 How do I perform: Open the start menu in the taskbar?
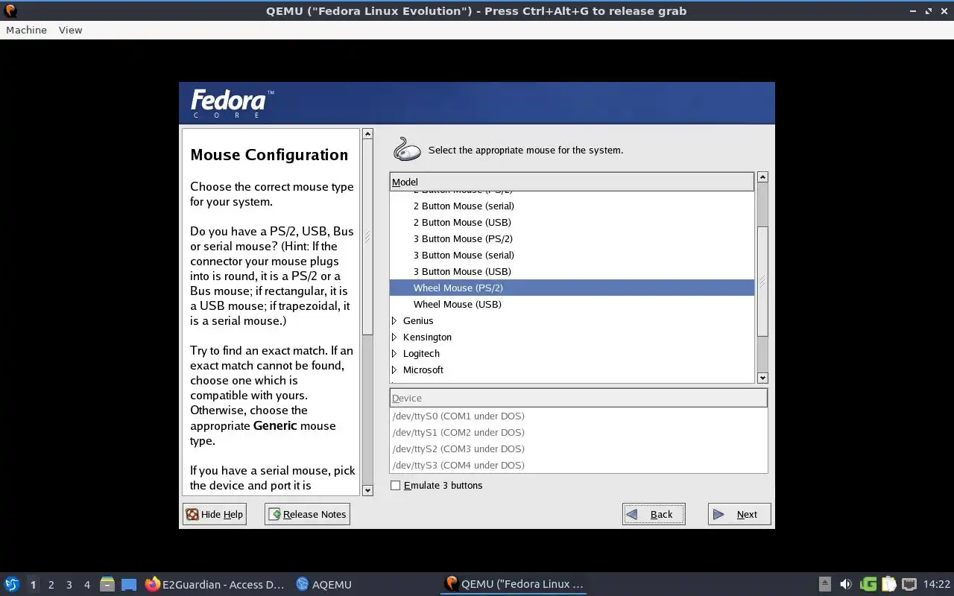pos(12,584)
